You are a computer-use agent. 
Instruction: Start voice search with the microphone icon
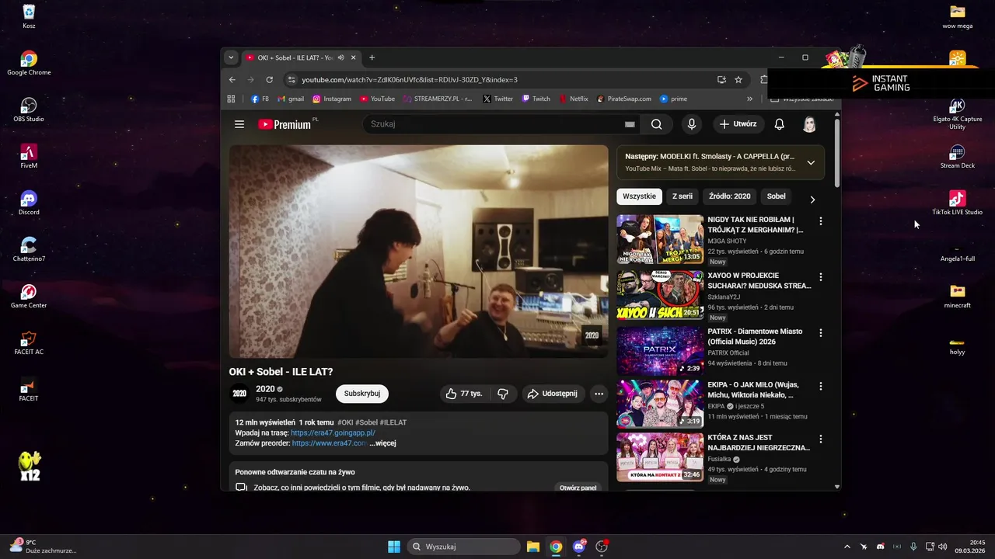coord(691,124)
